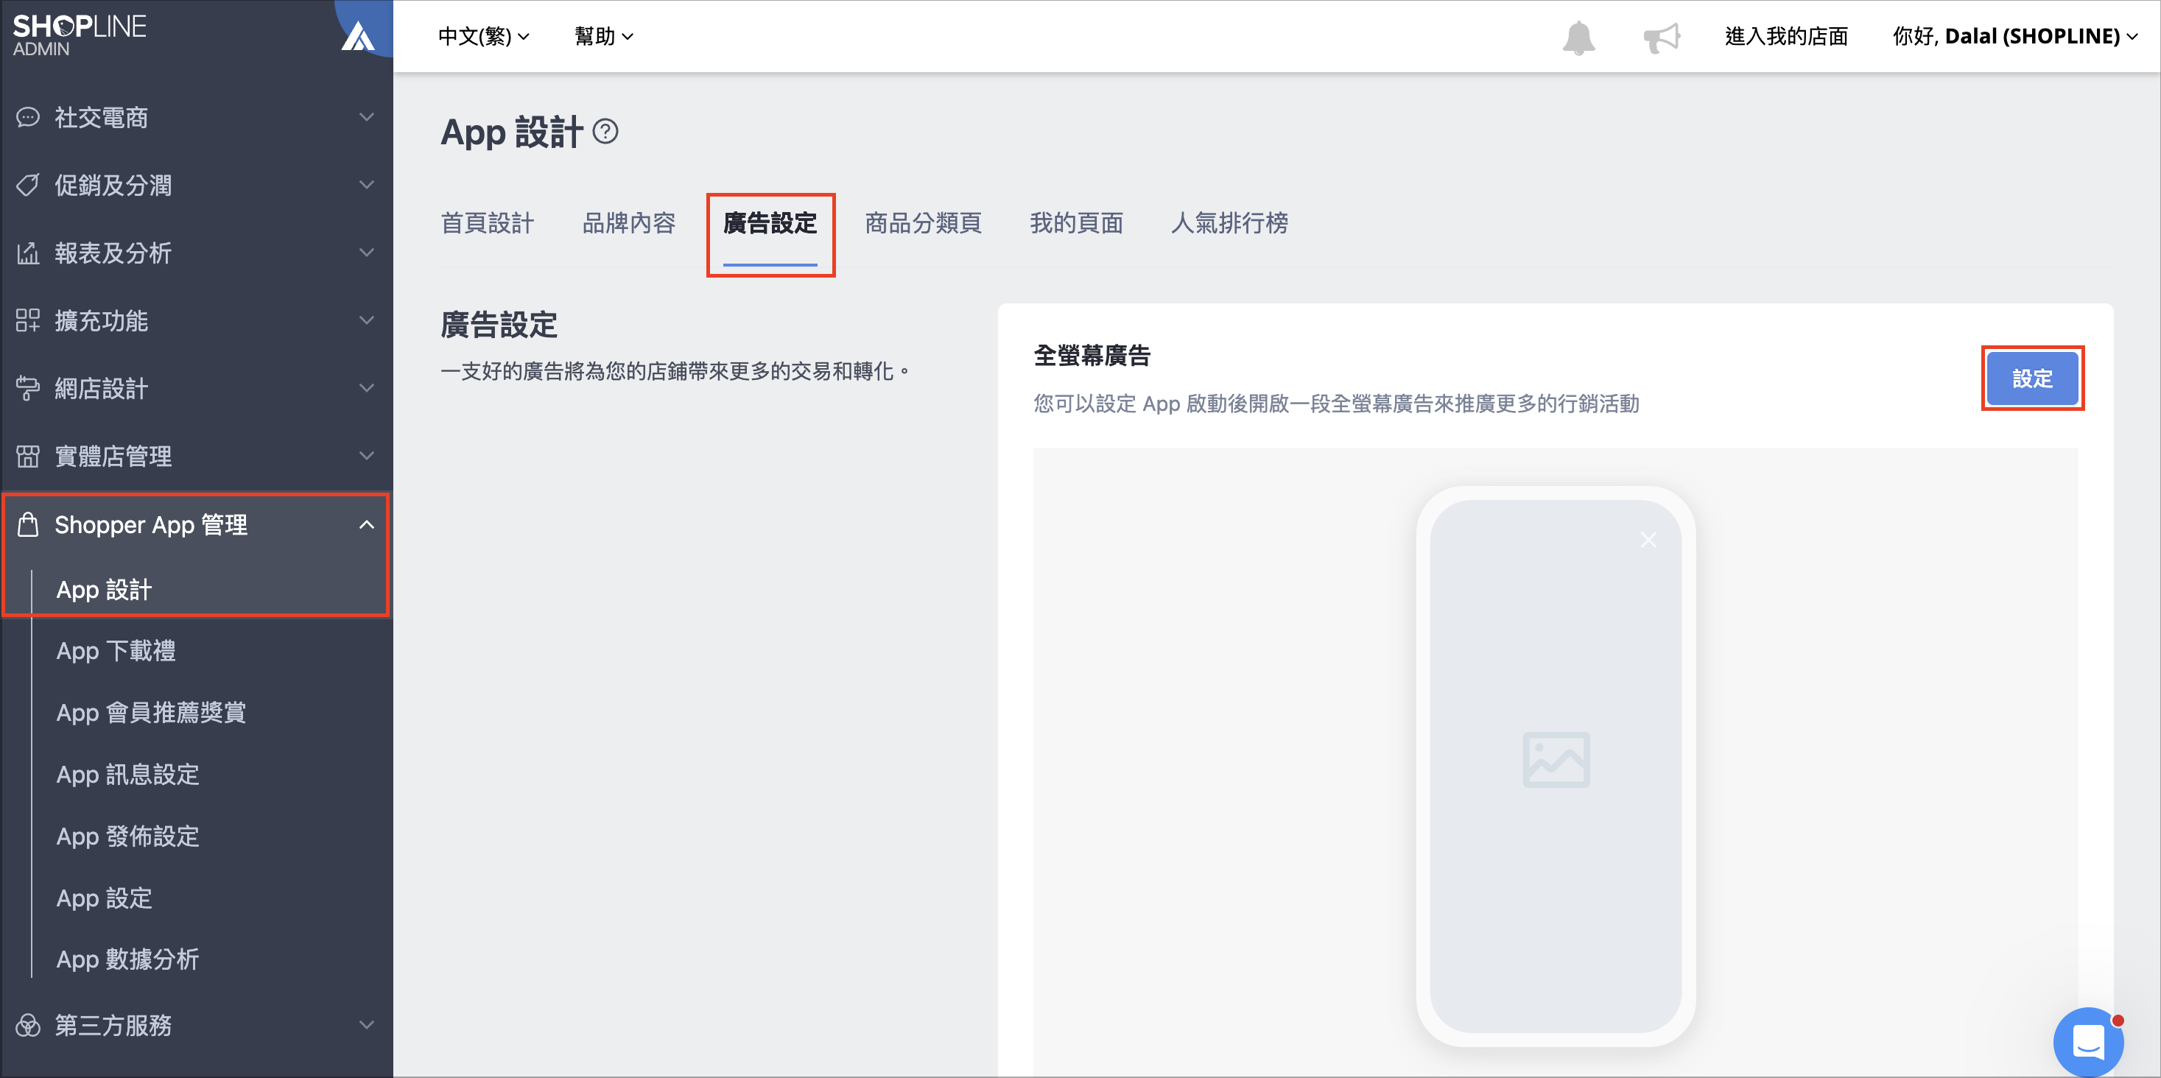Image resolution: width=2161 pixels, height=1078 pixels.
Task: Collapse the Shopper App 管理 chevron
Action: 367,524
